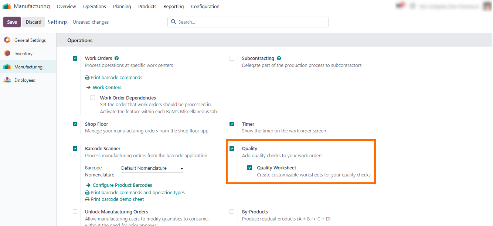Disable the Timer checkbox
The width and height of the screenshot is (493, 226).
(x=232, y=124)
